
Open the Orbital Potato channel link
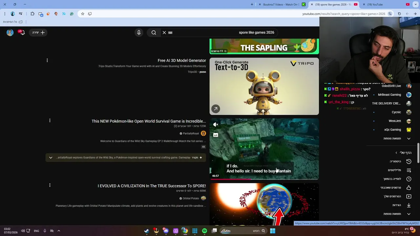(x=191, y=198)
